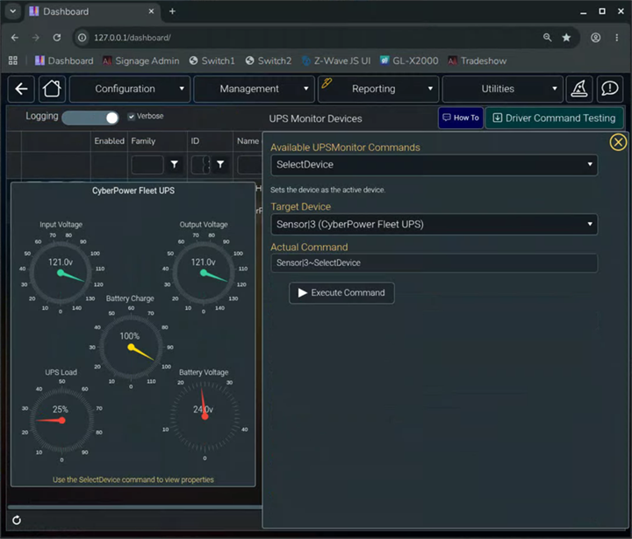Click the Family filter input box
632x539 pixels.
tap(147, 164)
